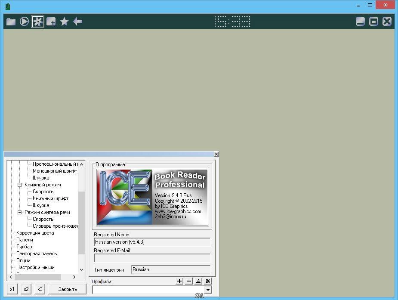The height and width of the screenshot is (300, 398).
Task: Click the add-to-library plus icon
Action: pyautogui.click(x=51, y=22)
